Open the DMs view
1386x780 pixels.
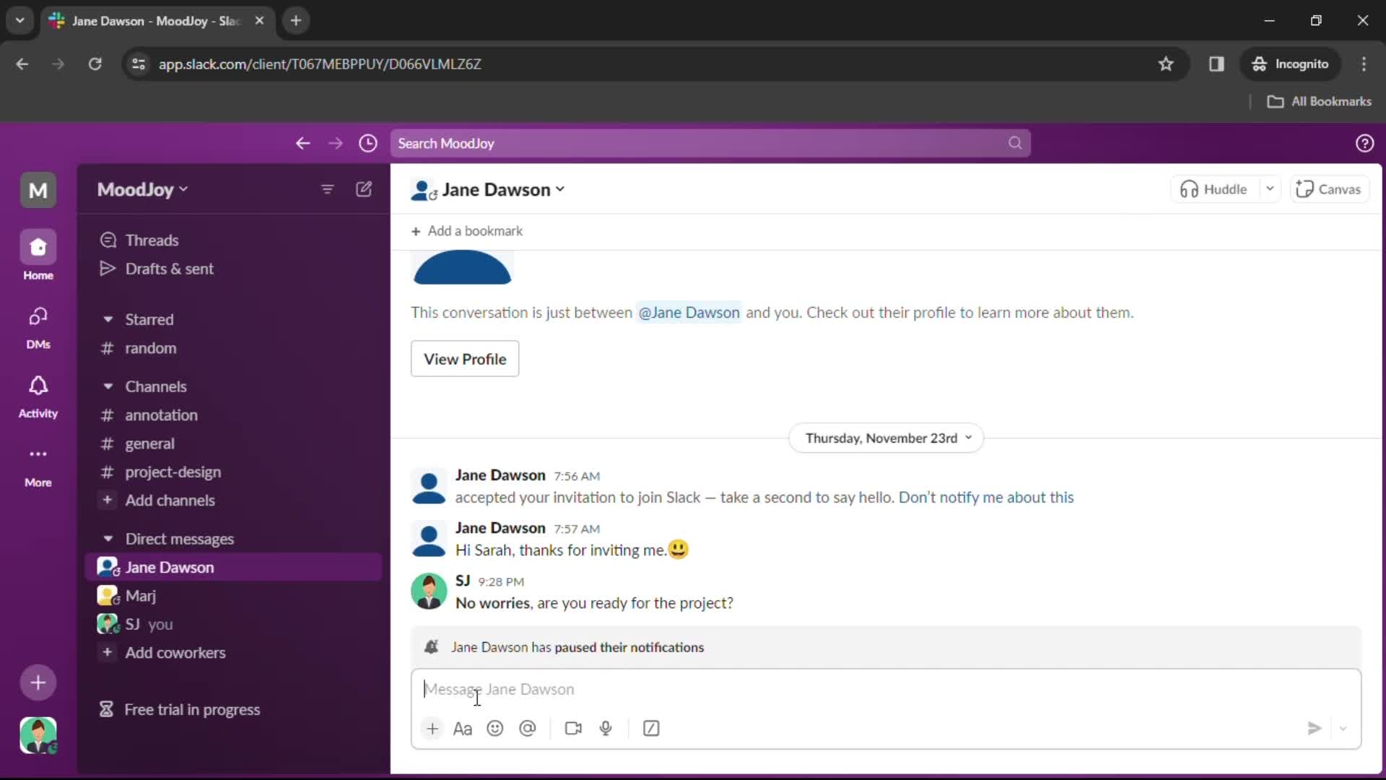[38, 326]
